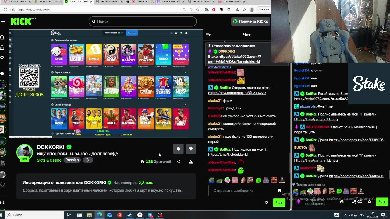
Task: Open the chat identity dots-infinity icon
Action: tap(357, 202)
